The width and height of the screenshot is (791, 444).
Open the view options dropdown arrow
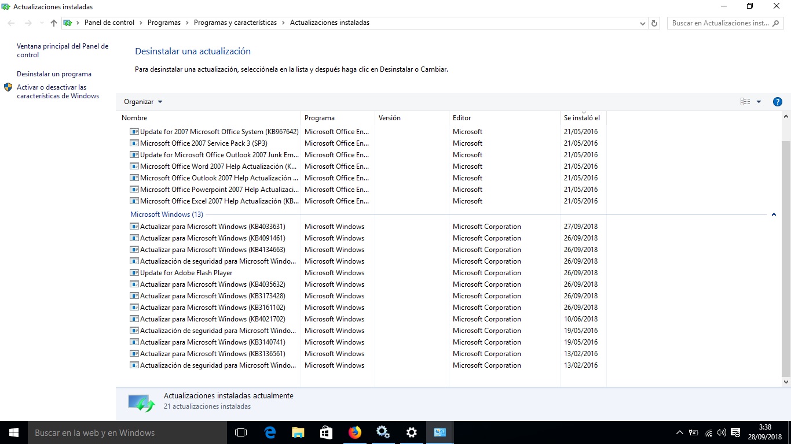759,102
